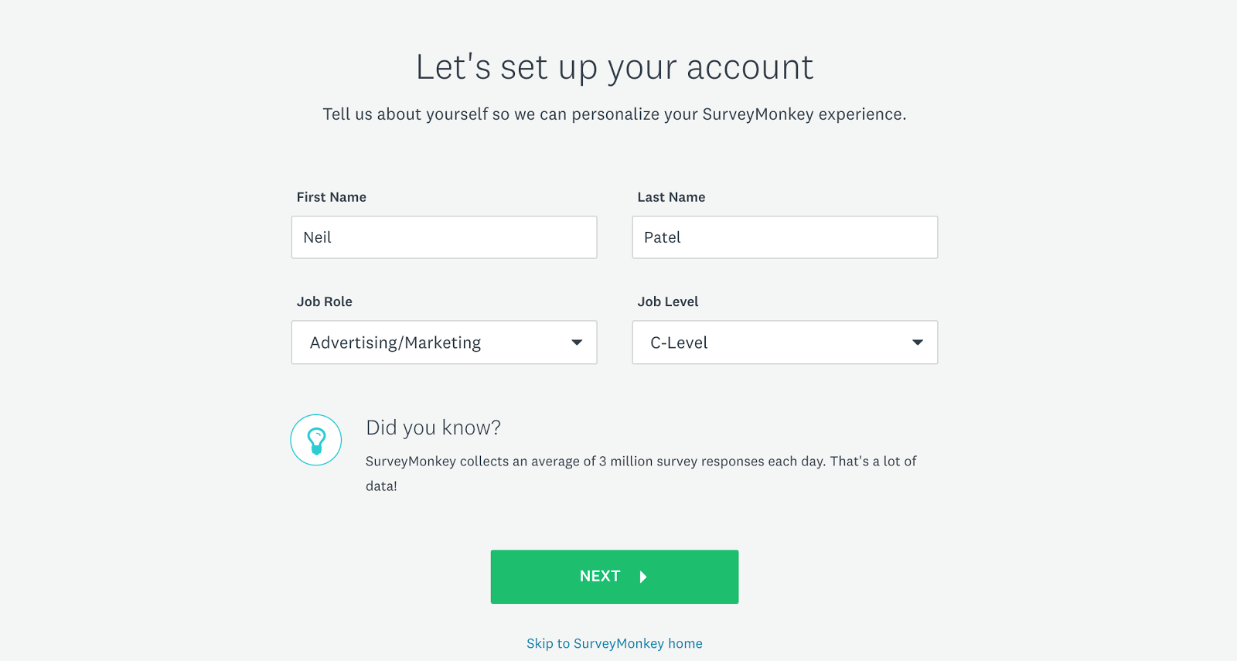Click the Last Name label
The height and width of the screenshot is (661, 1237).
coord(671,197)
